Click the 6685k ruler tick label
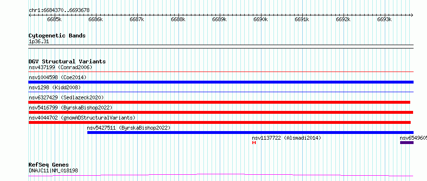Image resolution: width=427 pixels, height=181 pixels. (x=55, y=19)
